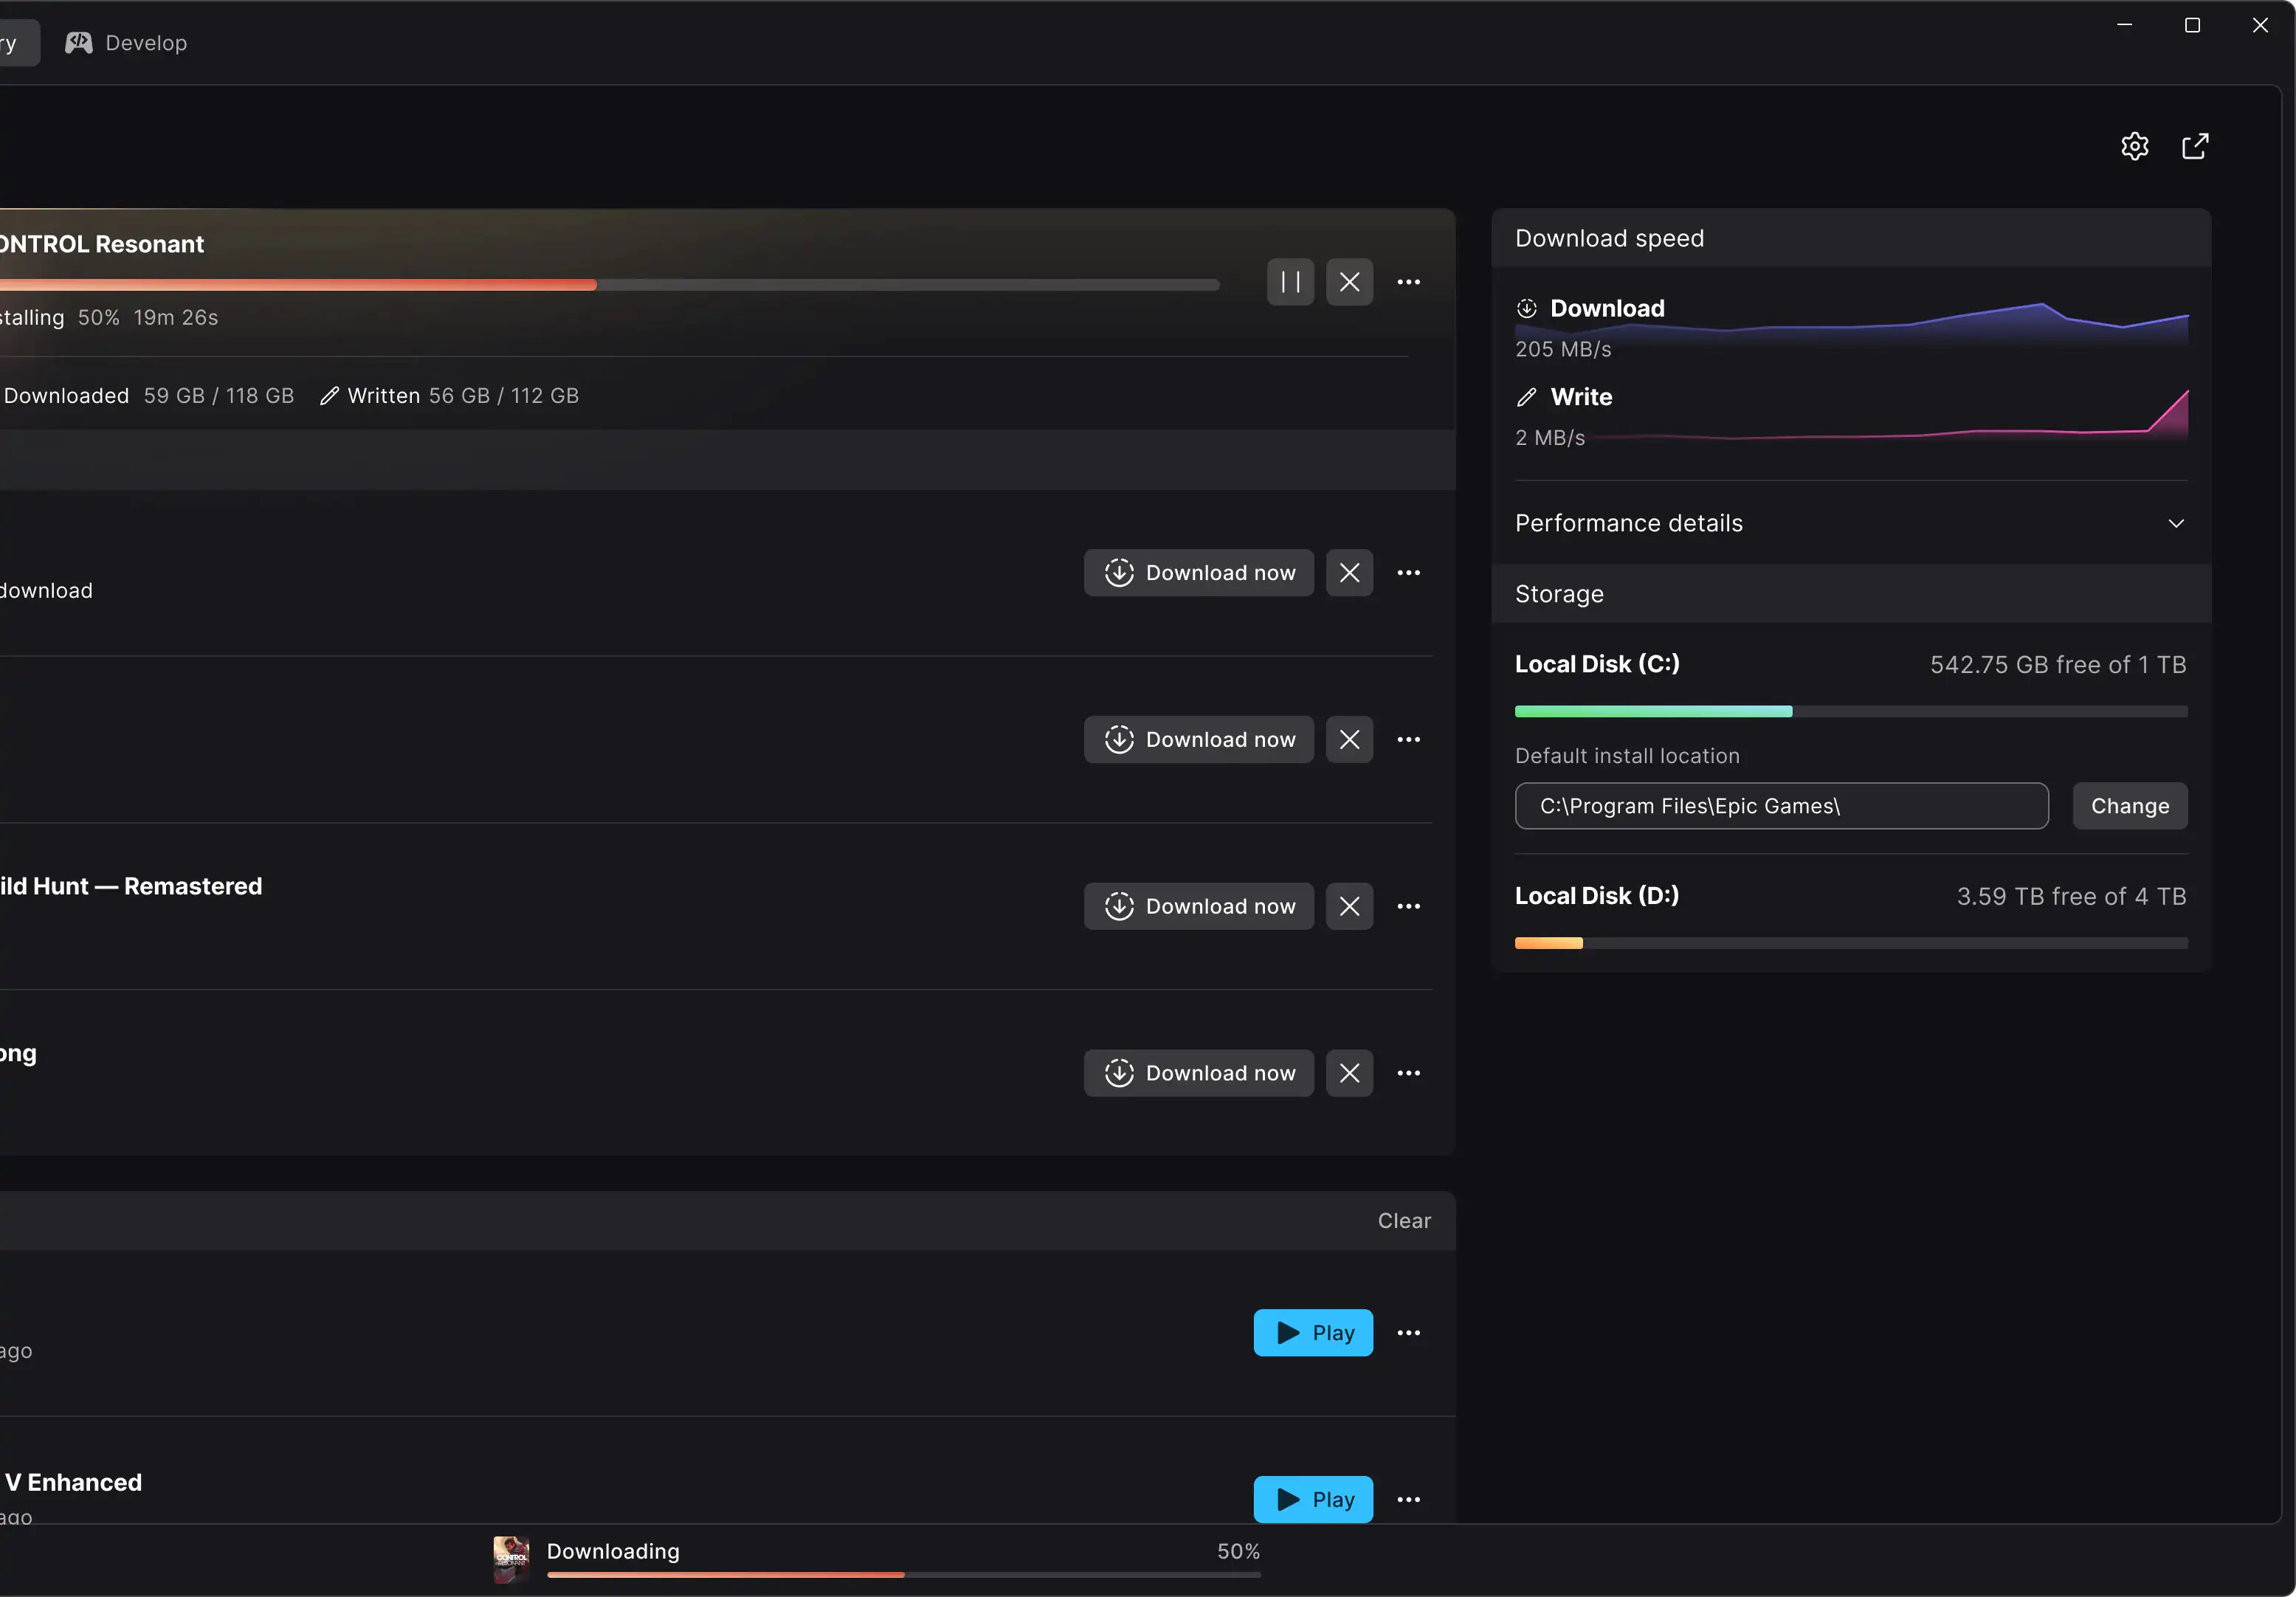This screenshot has height=1597, width=2296.
Task: Click the CONTROL Resonant thumbnail in status bar
Action: pos(511,1560)
